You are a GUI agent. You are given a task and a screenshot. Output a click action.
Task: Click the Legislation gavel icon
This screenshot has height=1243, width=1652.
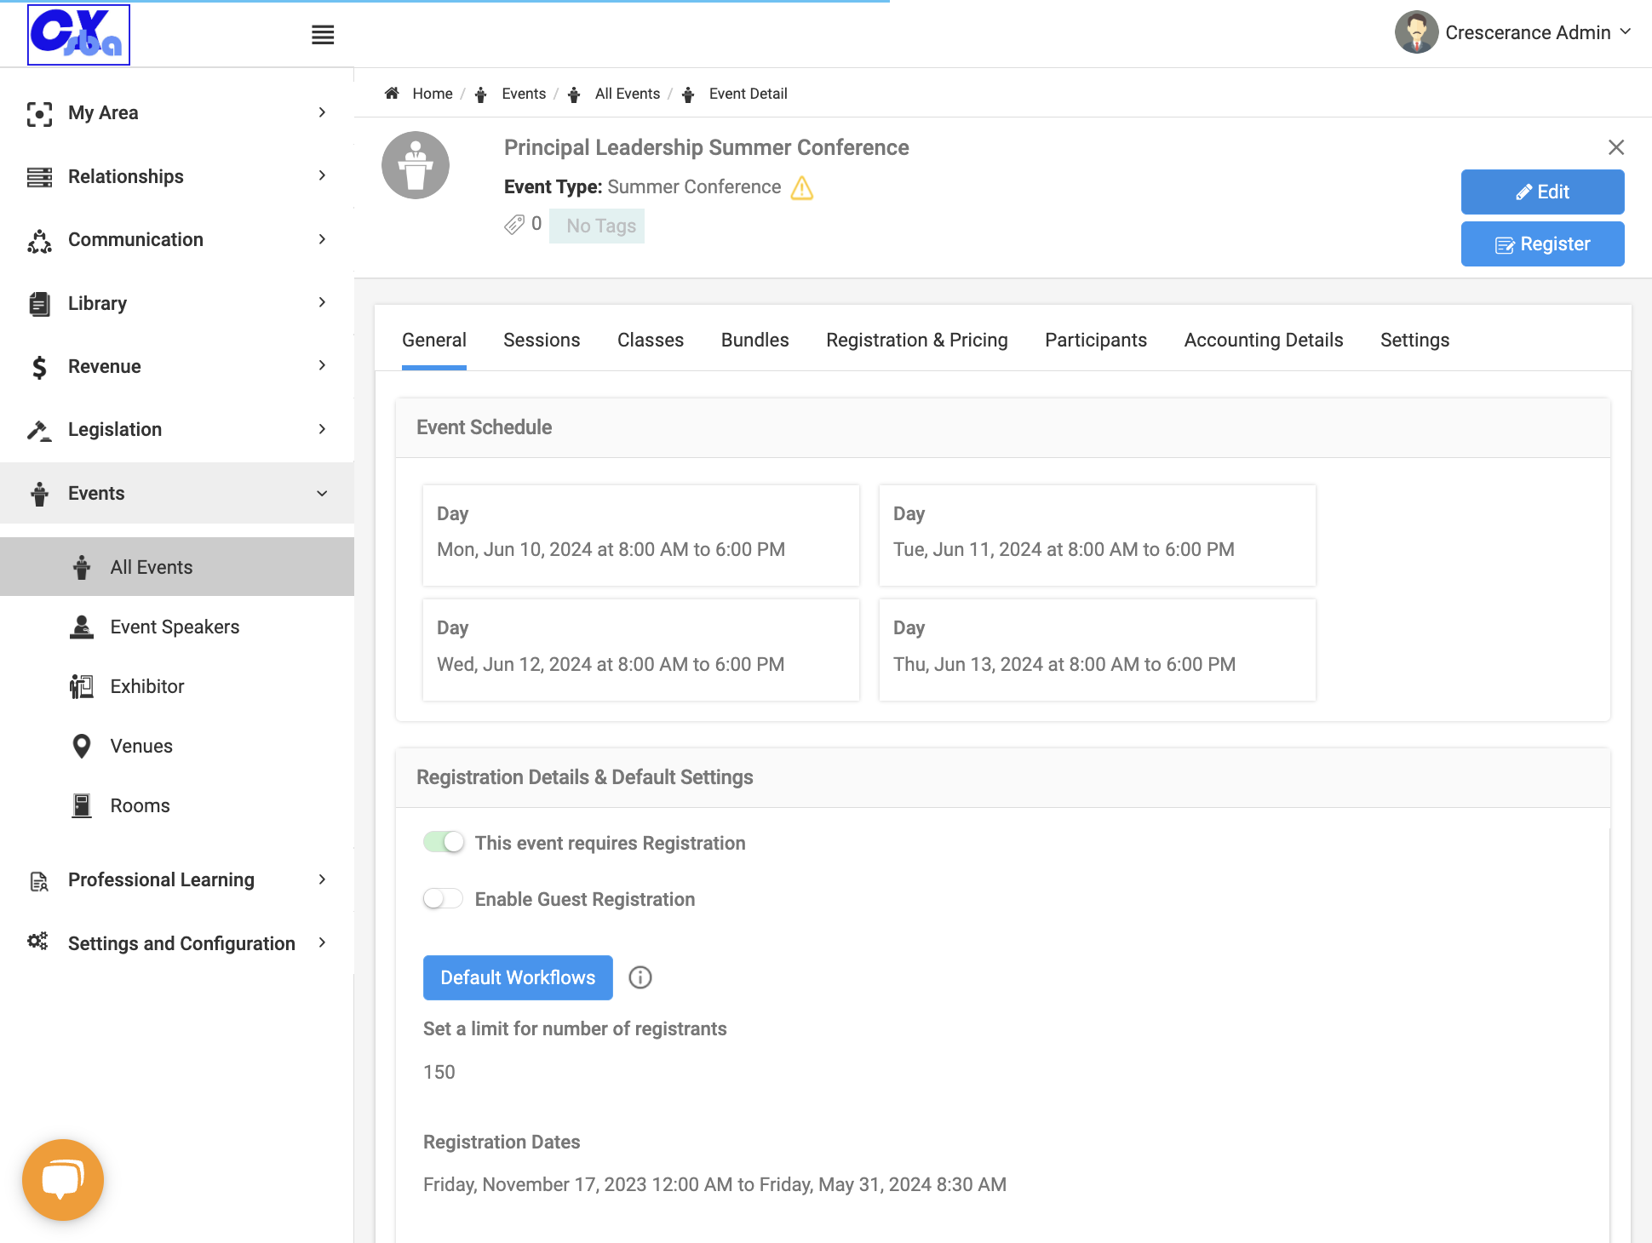pos(39,430)
